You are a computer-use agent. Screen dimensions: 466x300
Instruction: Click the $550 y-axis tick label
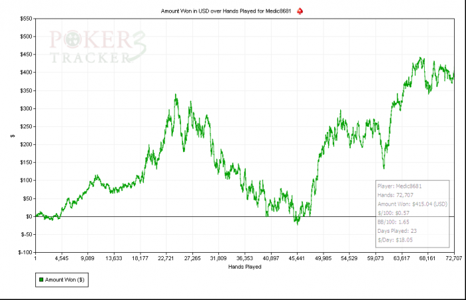pyautogui.click(x=26, y=19)
